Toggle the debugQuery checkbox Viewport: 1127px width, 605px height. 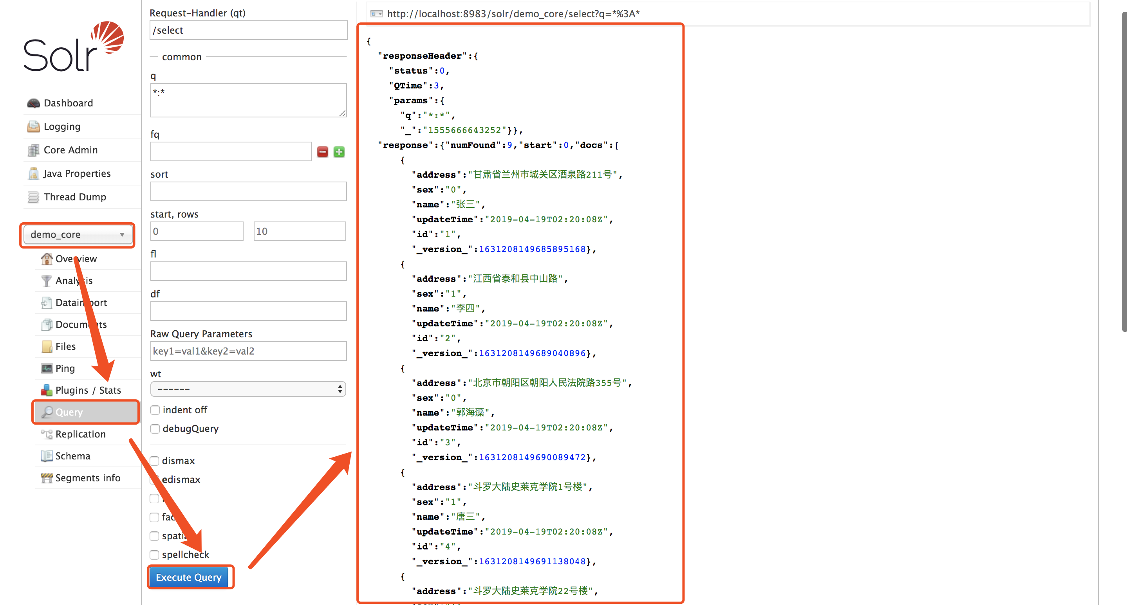155,429
